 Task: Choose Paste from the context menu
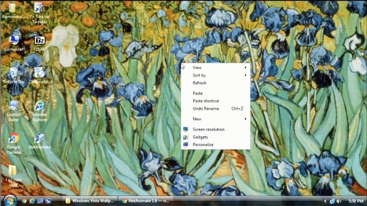[216, 93]
